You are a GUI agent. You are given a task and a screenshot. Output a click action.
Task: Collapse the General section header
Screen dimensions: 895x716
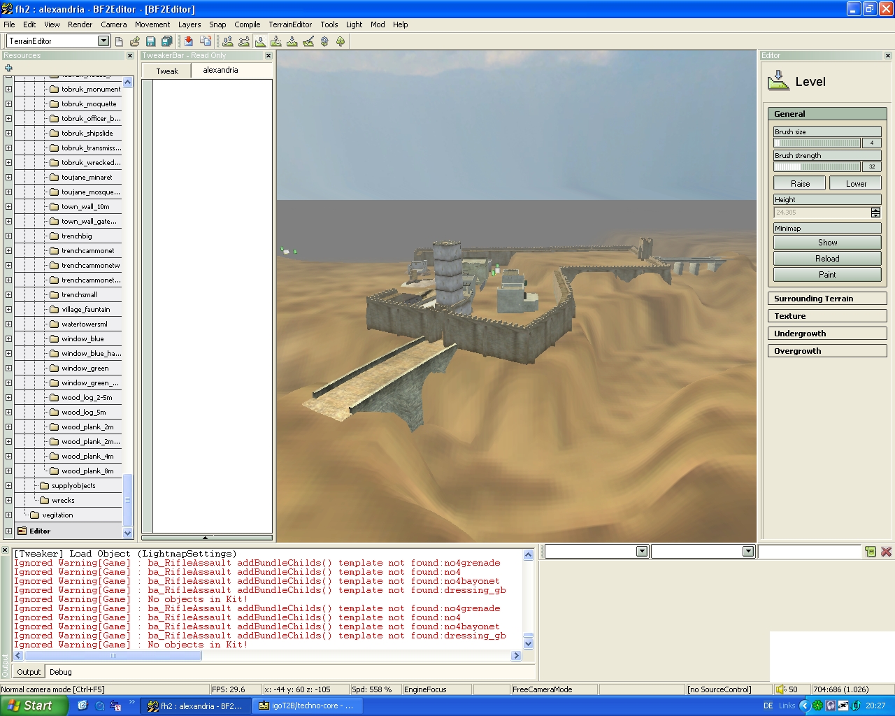coord(827,114)
